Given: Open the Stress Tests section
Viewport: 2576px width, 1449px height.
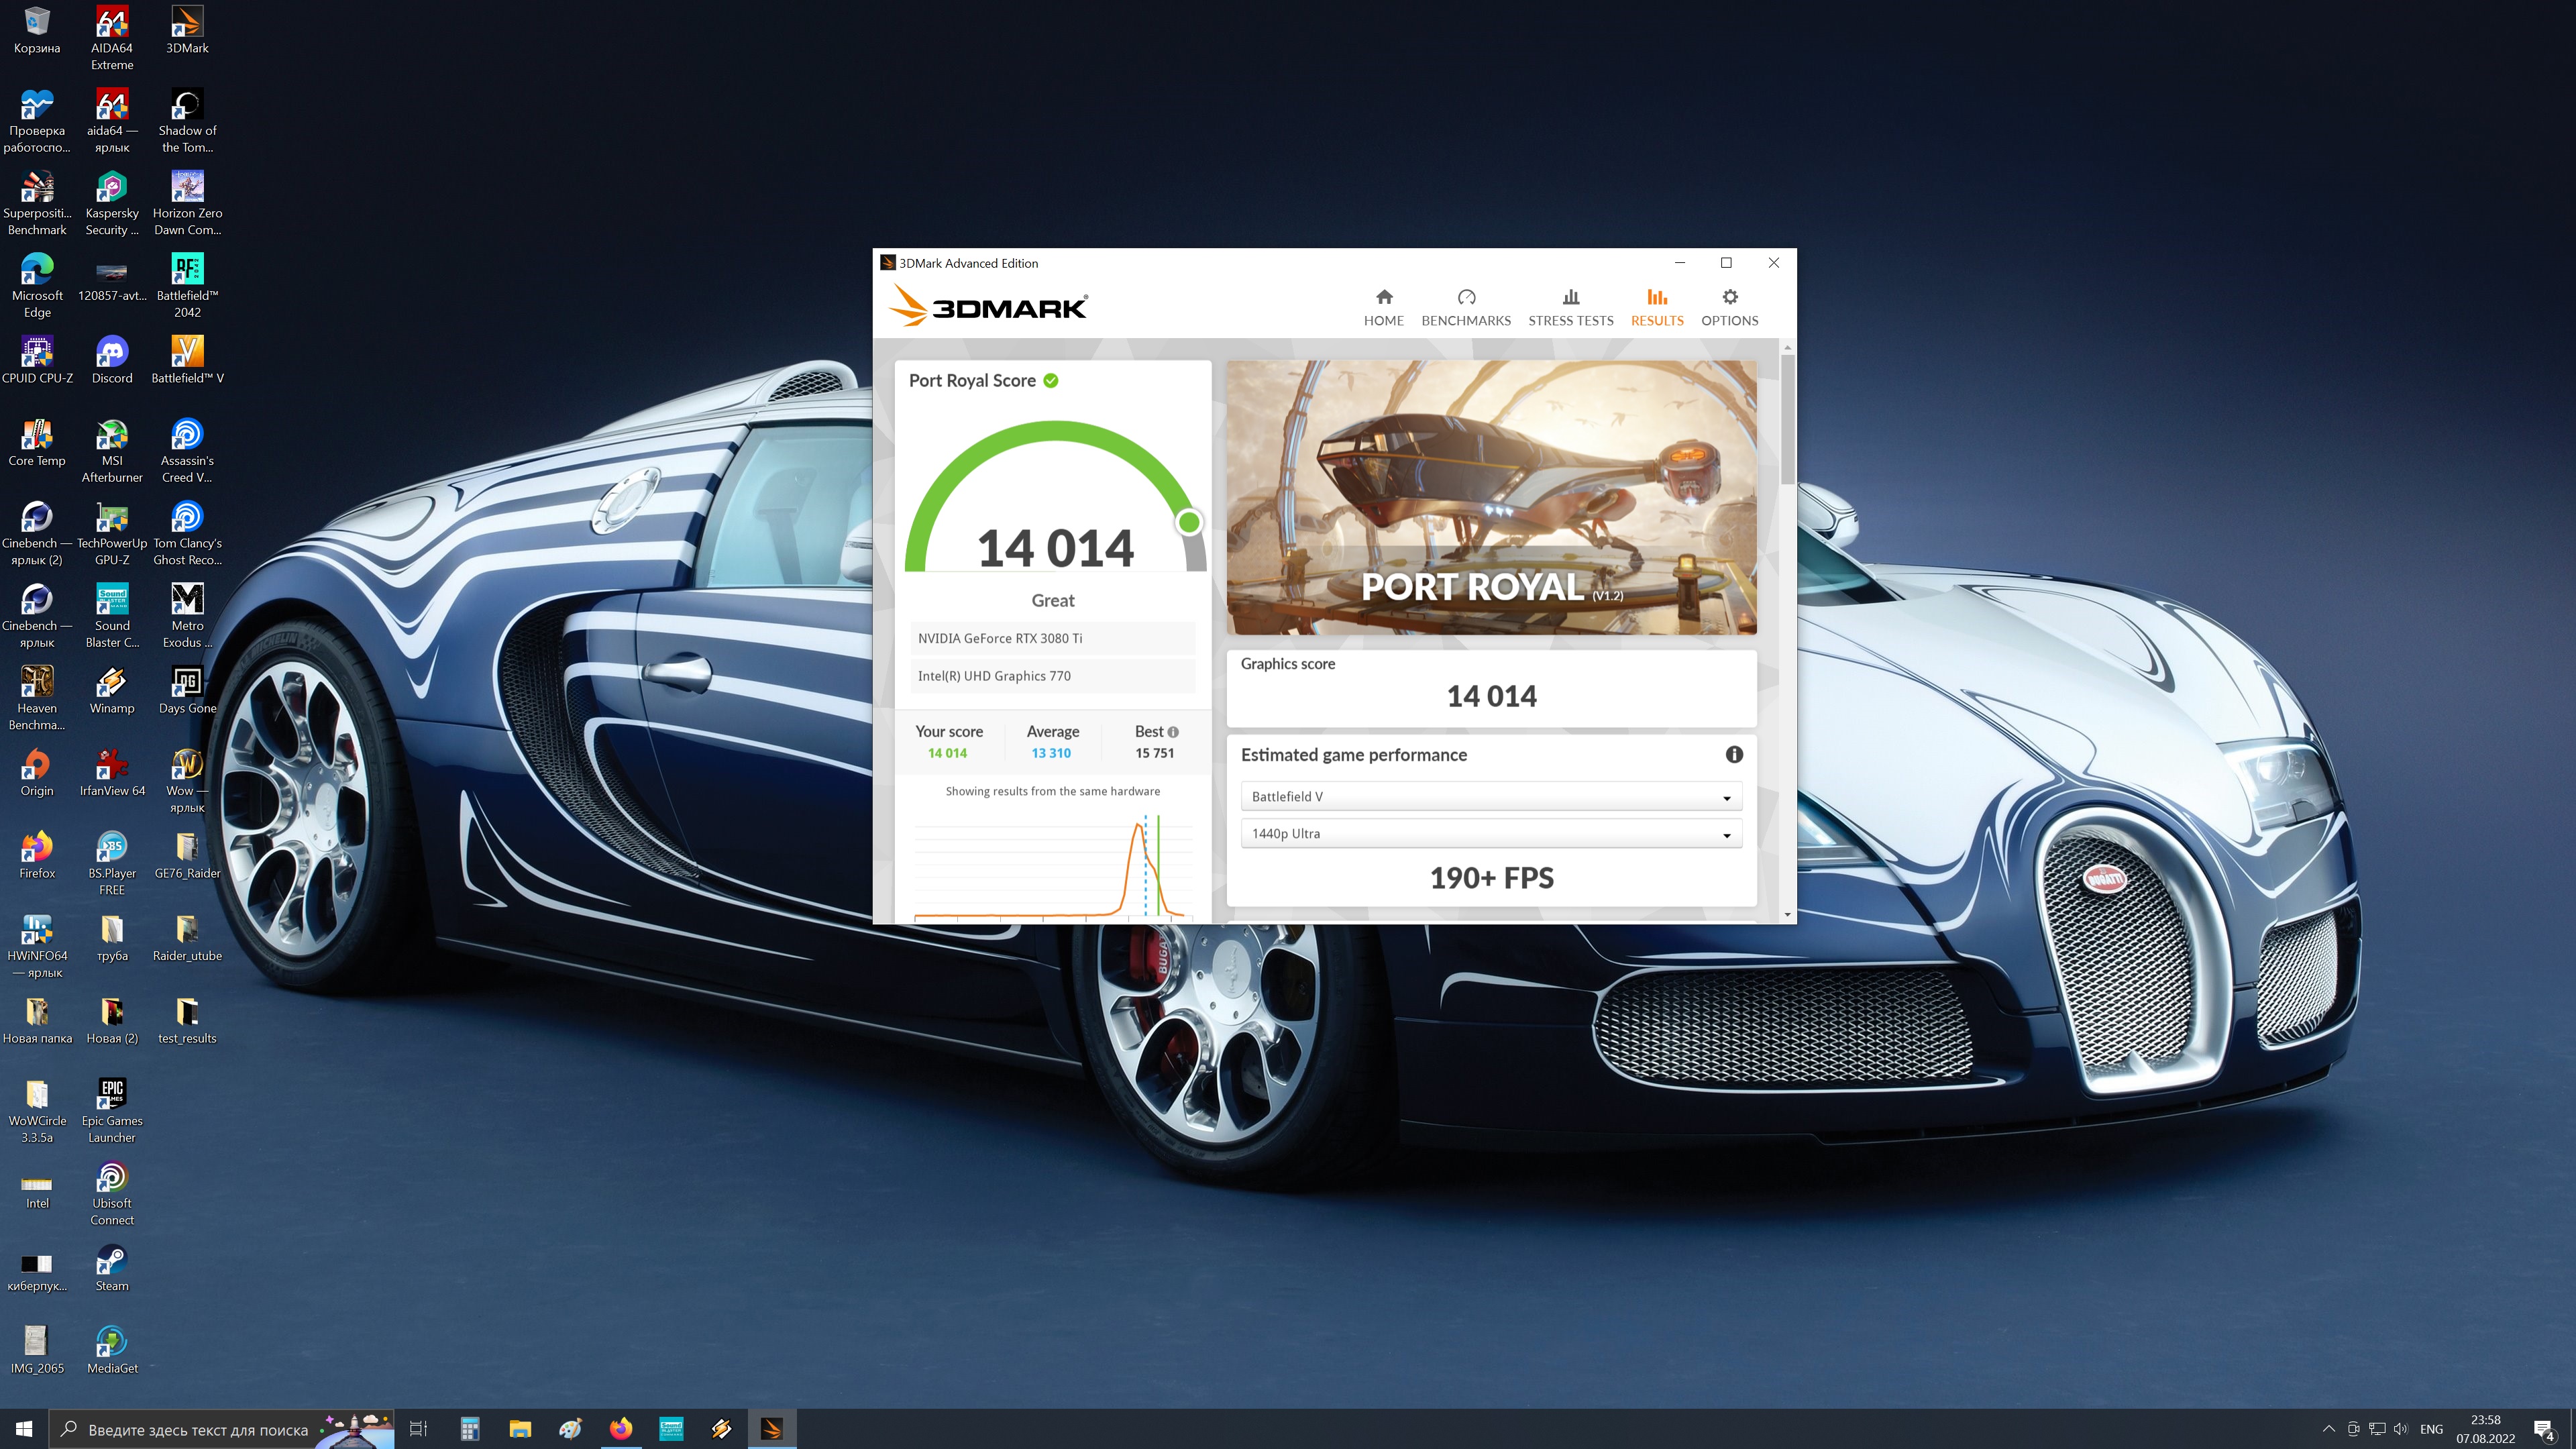Looking at the screenshot, I should click(1570, 307).
